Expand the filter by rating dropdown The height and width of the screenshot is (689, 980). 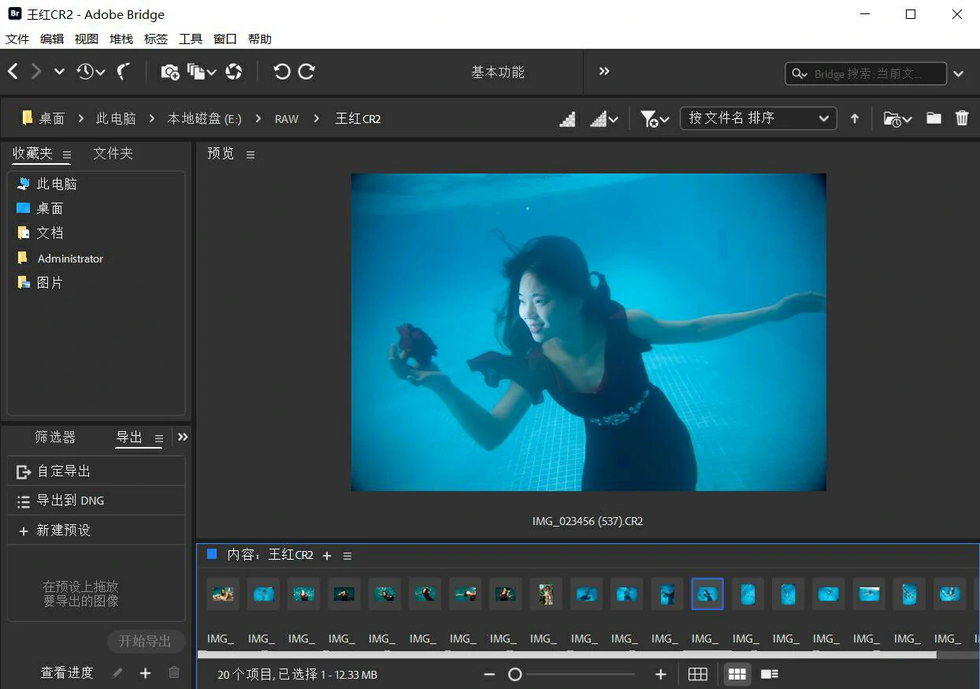point(655,118)
